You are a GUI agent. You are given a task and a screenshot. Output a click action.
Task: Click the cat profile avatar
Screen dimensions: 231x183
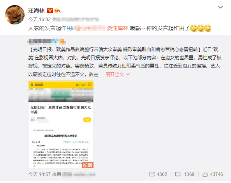(x=15, y=15)
